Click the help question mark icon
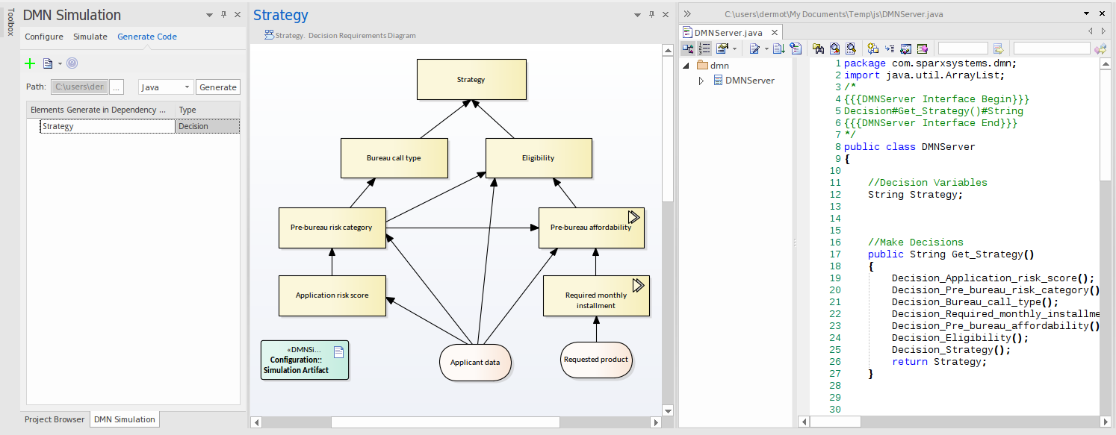 click(x=72, y=63)
